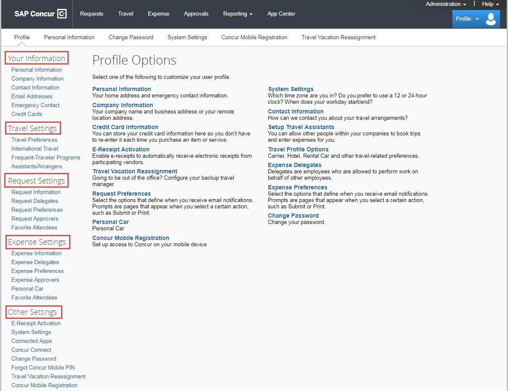Open Expense Delegates in sidebar
Viewport: 508px width, 391px height.
click(x=35, y=262)
